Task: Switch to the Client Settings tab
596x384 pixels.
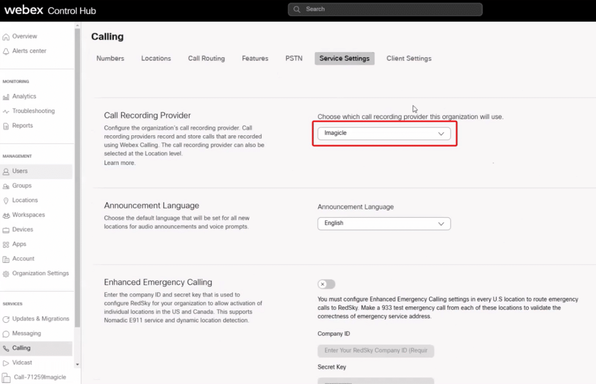Action: click(409, 58)
